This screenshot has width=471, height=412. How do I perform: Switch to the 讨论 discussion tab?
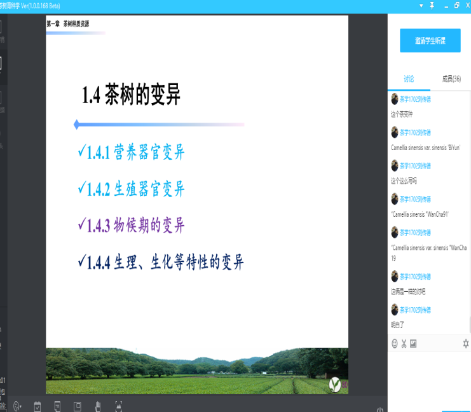[x=408, y=79]
